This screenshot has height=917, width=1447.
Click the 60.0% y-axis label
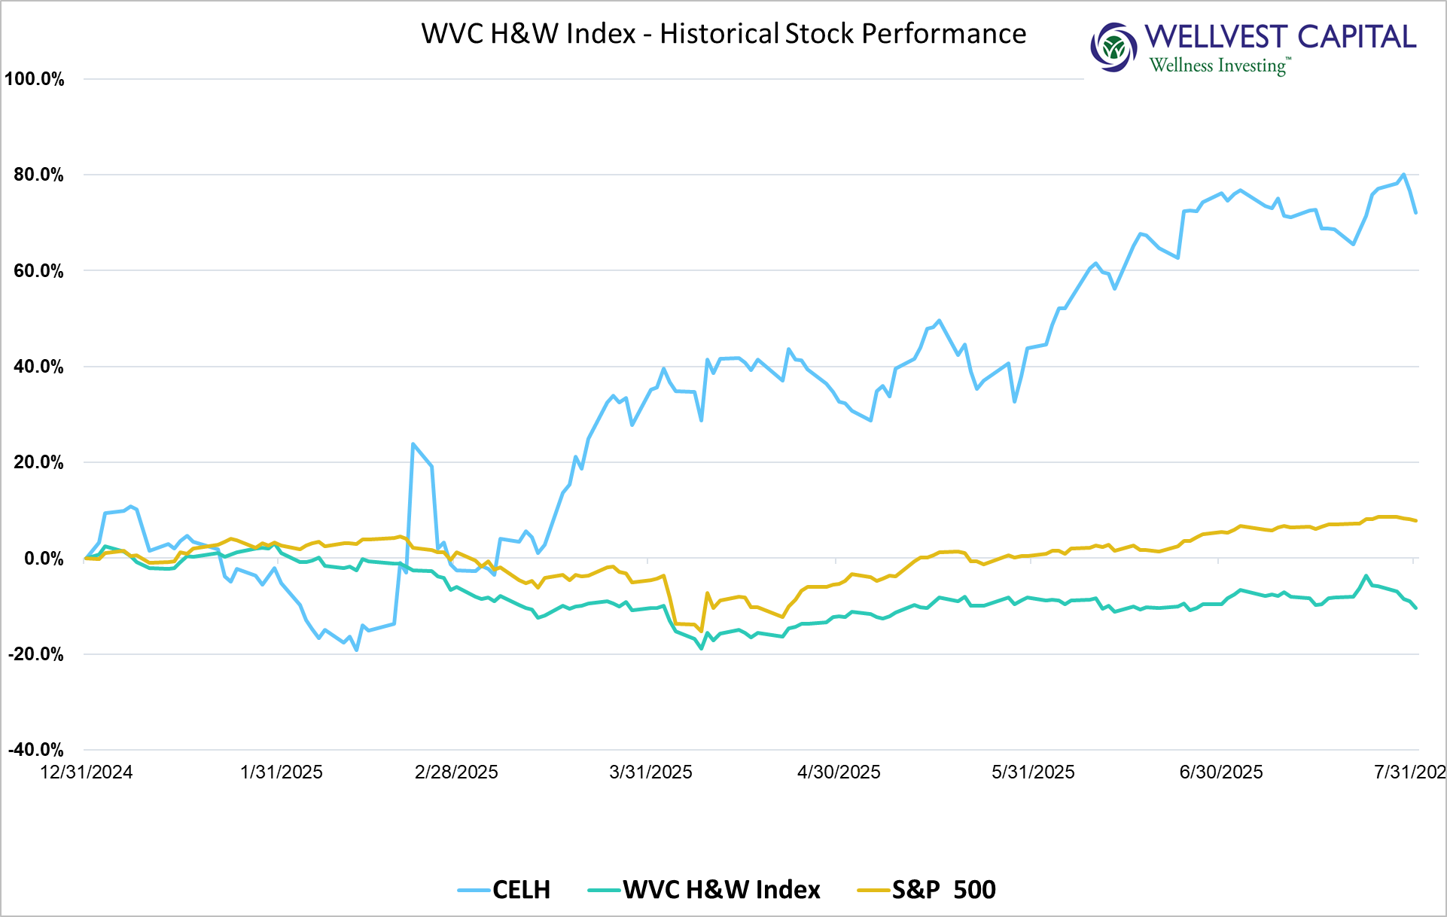38,271
